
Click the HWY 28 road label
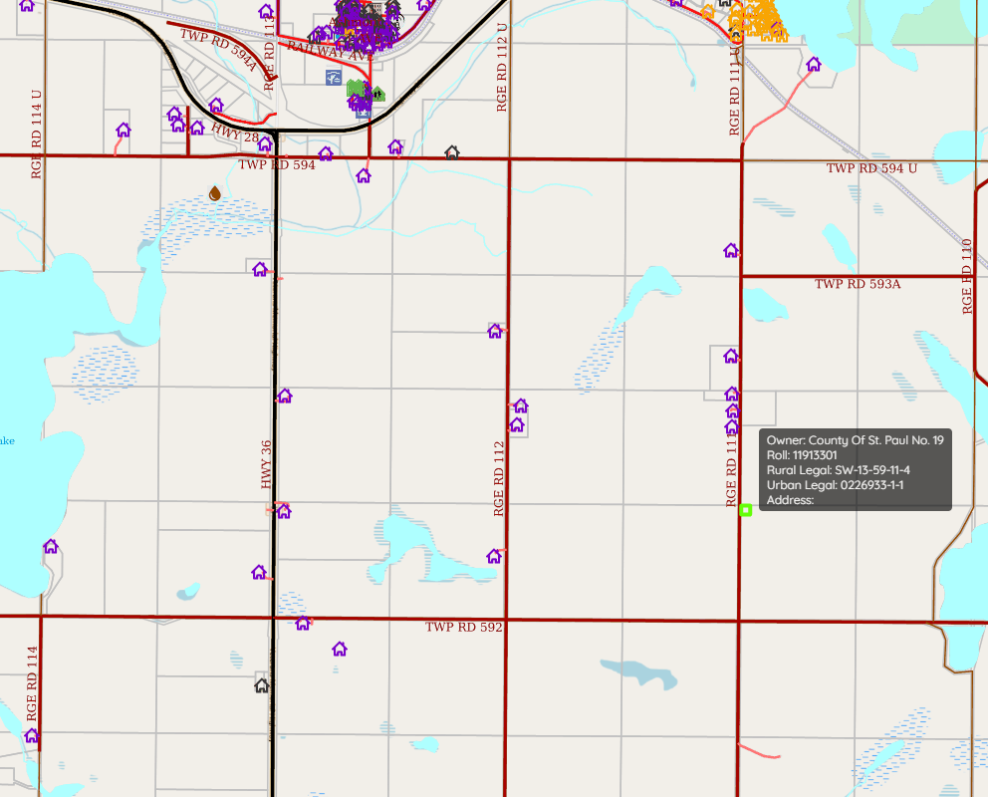(x=235, y=133)
